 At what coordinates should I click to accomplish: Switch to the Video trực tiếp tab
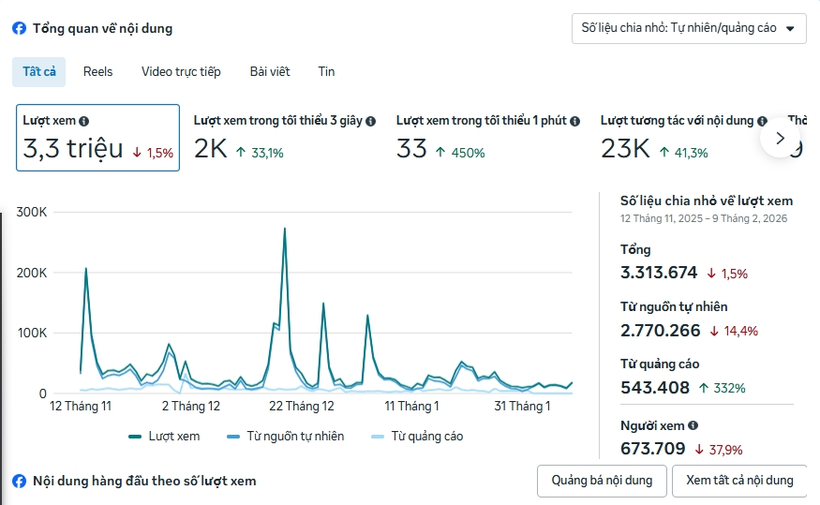[181, 71]
